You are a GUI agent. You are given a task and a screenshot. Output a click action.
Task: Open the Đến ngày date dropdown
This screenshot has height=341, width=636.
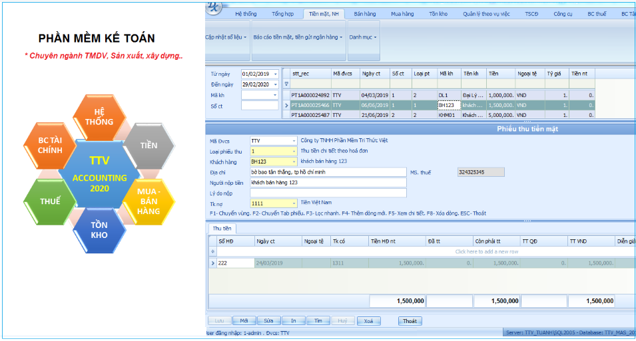point(276,84)
